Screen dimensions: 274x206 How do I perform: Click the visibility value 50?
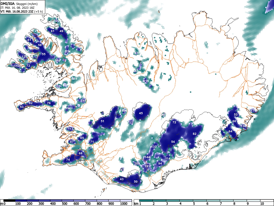[x=136, y=182]
